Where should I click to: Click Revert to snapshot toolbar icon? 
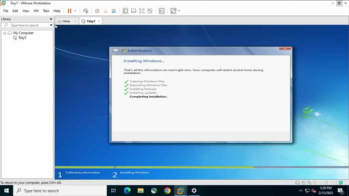tap(106, 11)
